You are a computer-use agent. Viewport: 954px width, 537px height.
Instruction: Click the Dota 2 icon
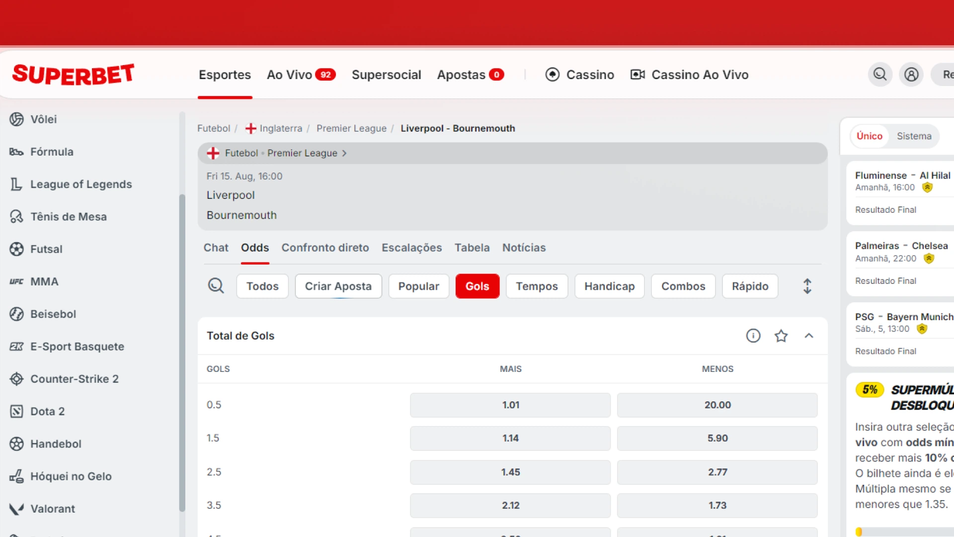16,411
